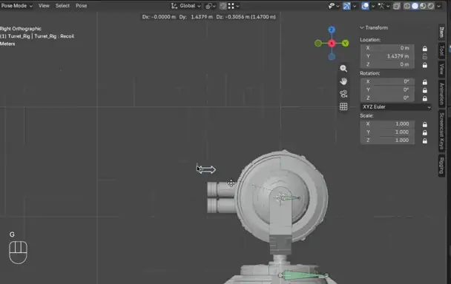
Task: Toggle X-ray mode button
Action: (397, 6)
